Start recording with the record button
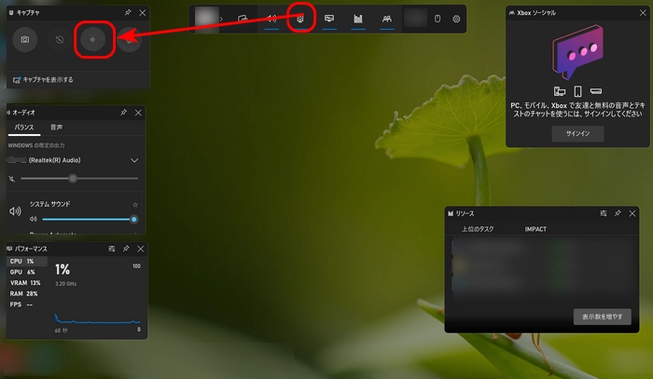 93,40
